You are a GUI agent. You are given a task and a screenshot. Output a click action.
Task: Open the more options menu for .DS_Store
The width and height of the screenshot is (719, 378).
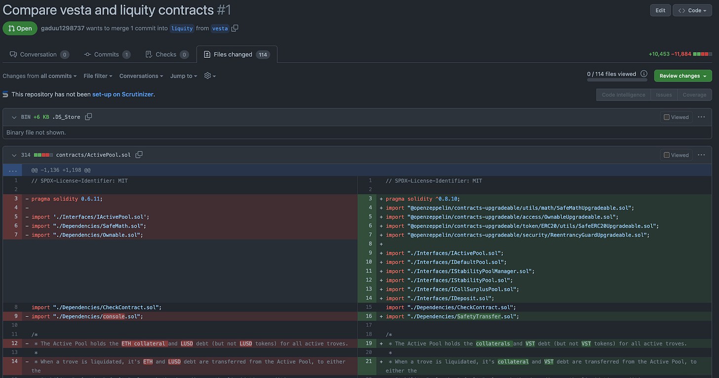coord(701,117)
